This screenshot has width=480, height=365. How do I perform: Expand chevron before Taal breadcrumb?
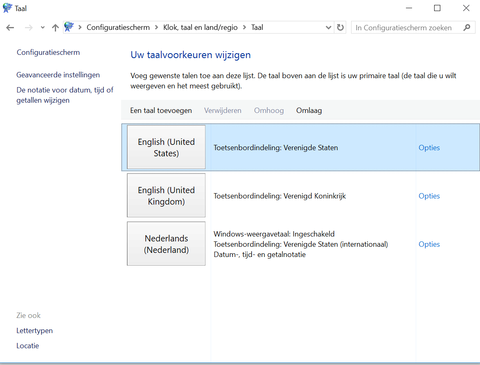[244, 27]
